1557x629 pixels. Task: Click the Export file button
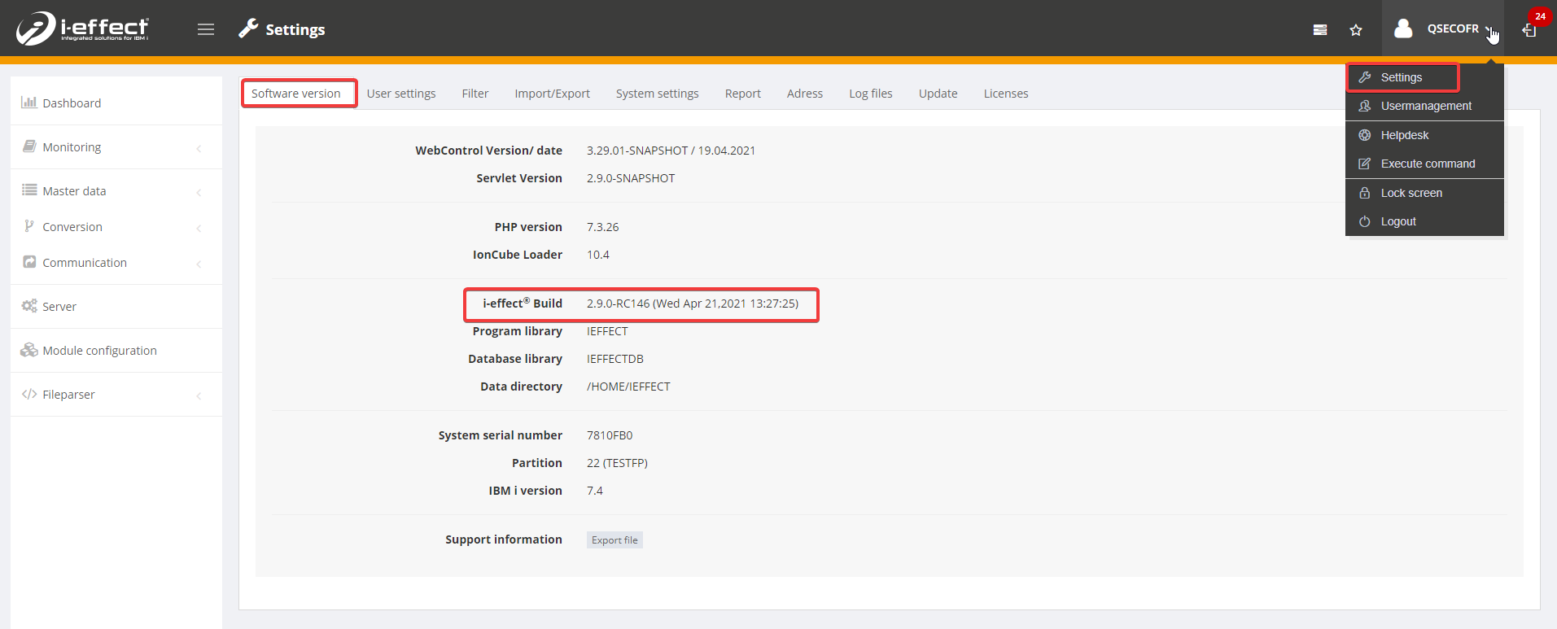coord(614,540)
